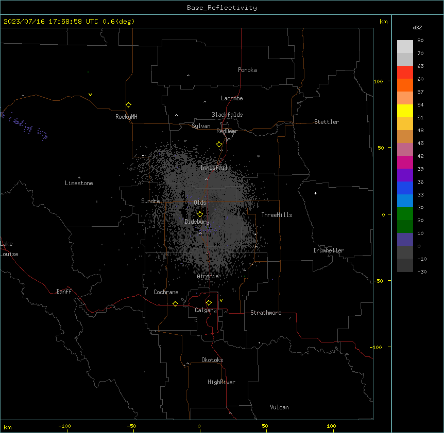Screen dimensions: 444x433
Task: Click the Didsbury label
Action: (197, 222)
